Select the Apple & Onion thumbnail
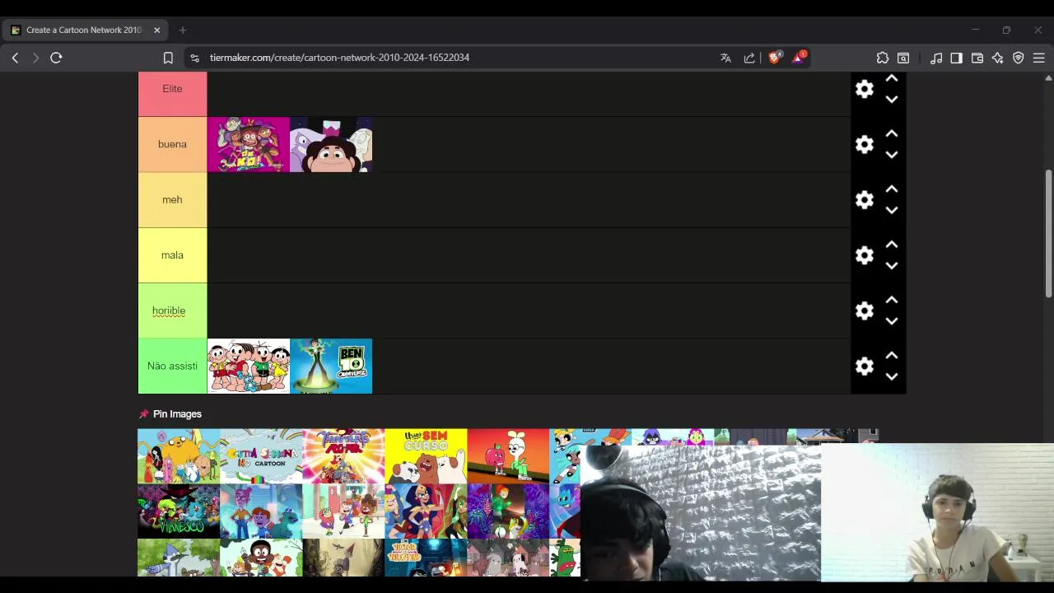Viewport: 1054px width, 593px height. coord(508,455)
